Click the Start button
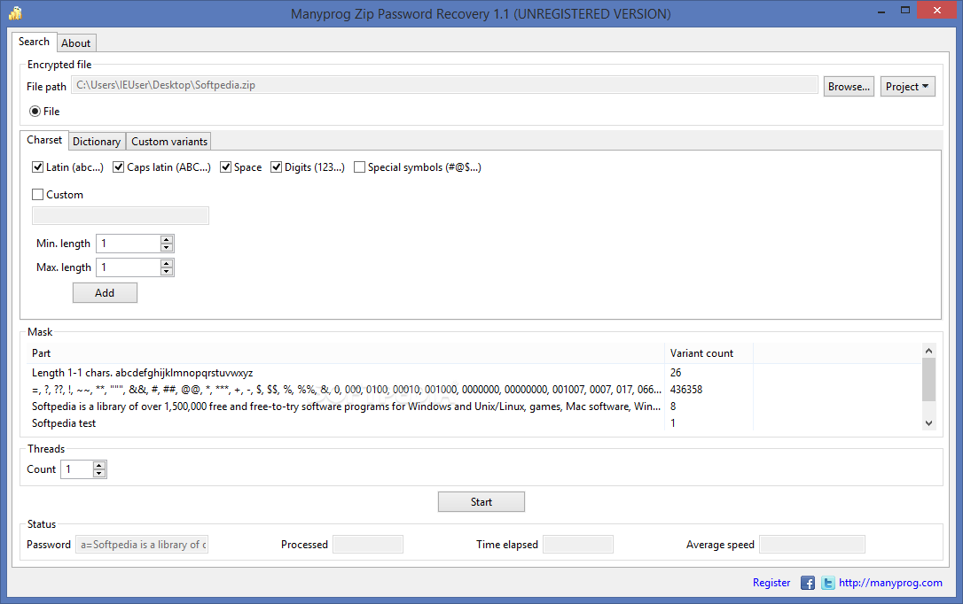The width and height of the screenshot is (963, 604). click(x=481, y=501)
